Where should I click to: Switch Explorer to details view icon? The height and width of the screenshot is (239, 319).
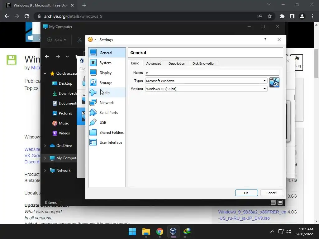tap(273, 202)
